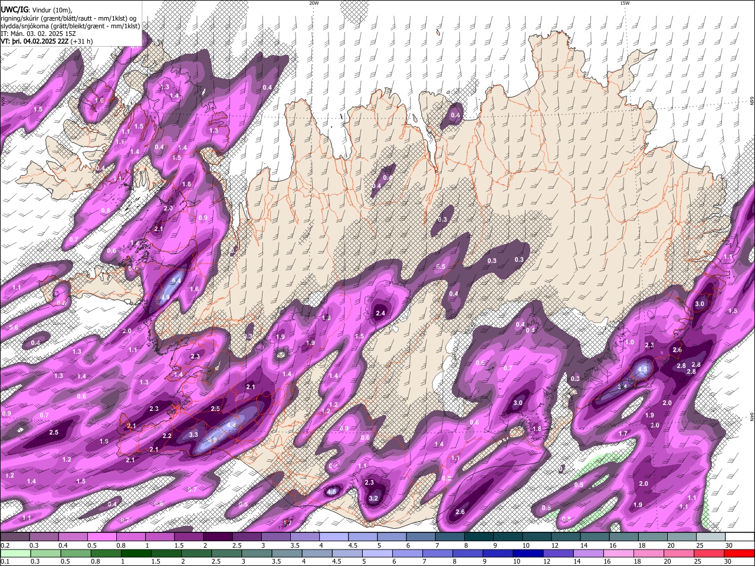Screen dimensions: 755x566
Task: Click the '30' label in the lower legend
Action: pos(729,561)
